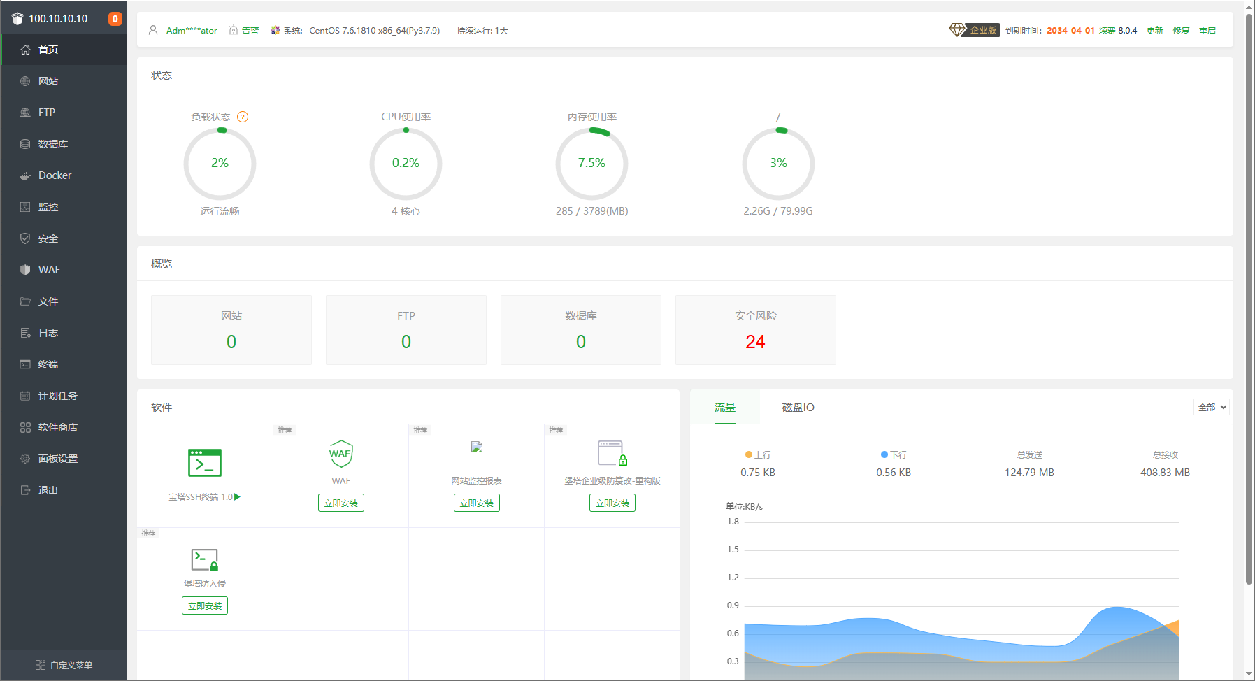Switch to the 流量 traffic tab

point(724,407)
